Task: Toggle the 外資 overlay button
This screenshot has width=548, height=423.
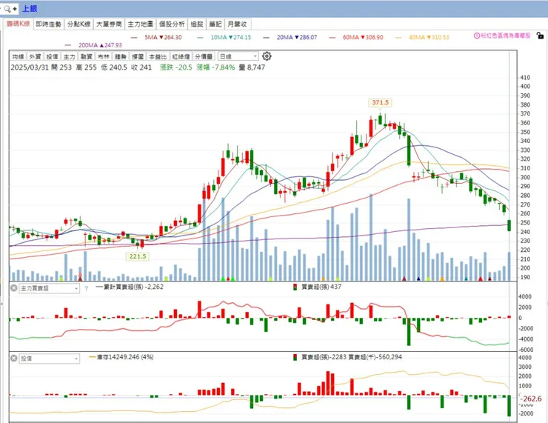Action: pos(35,56)
